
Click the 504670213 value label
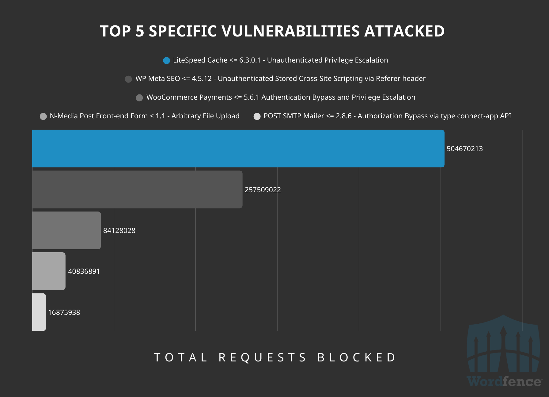[464, 149]
